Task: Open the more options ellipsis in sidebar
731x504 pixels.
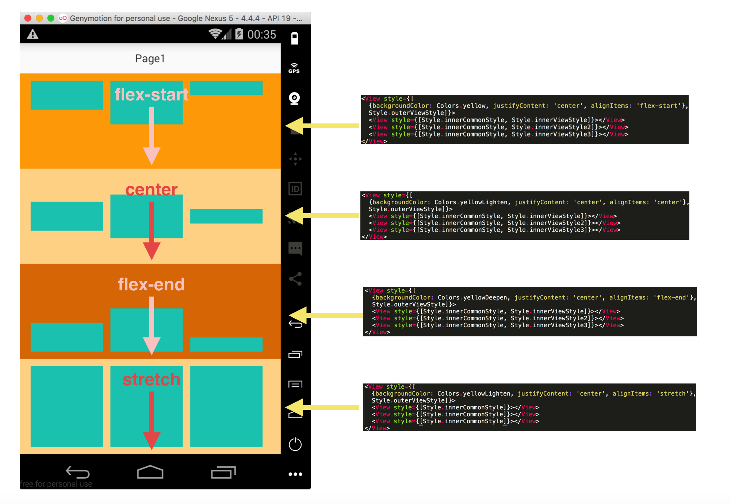Action: point(295,474)
